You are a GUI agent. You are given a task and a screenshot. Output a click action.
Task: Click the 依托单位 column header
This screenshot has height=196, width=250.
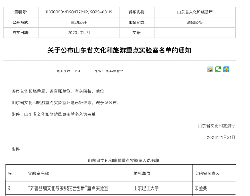coord(162,173)
